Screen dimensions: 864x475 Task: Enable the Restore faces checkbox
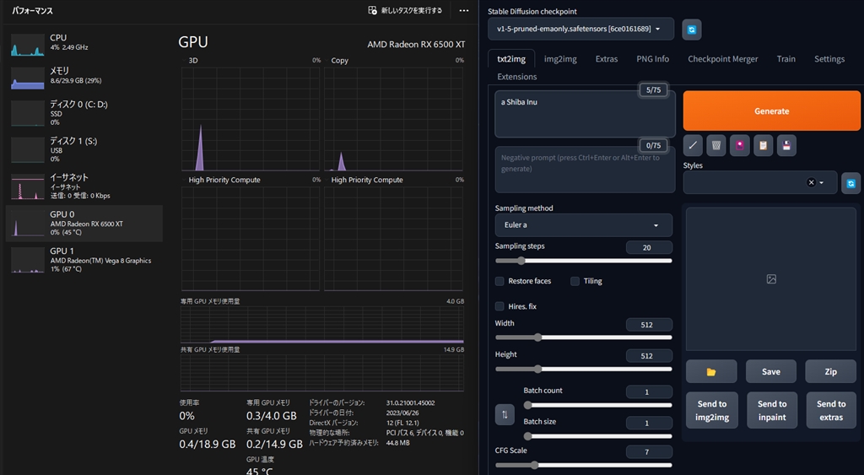pos(499,281)
